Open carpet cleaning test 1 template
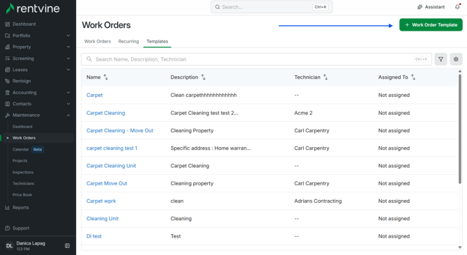The height and width of the screenshot is (255, 467). click(x=112, y=148)
